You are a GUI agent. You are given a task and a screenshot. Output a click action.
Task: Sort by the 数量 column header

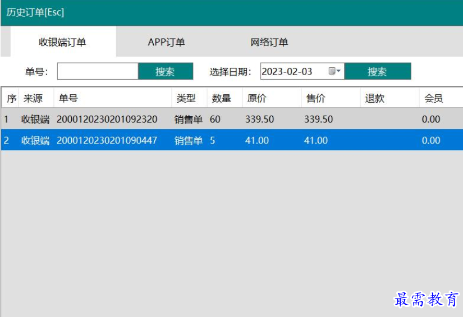[224, 98]
